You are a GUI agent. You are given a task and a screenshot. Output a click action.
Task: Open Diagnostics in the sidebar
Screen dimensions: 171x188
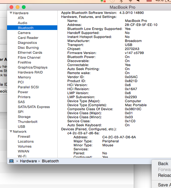click(27, 43)
